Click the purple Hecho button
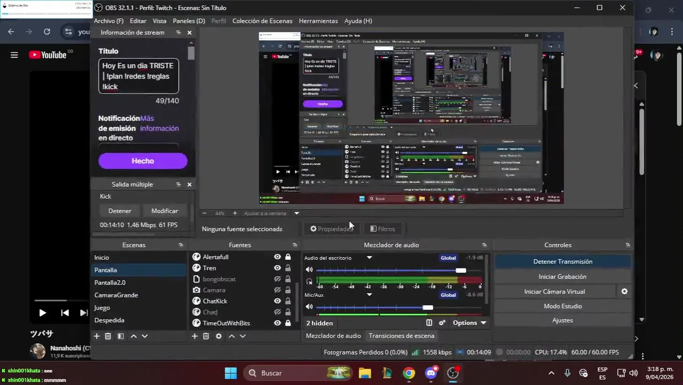The height and width of the screenshot is (385, 683). (143, 161)
